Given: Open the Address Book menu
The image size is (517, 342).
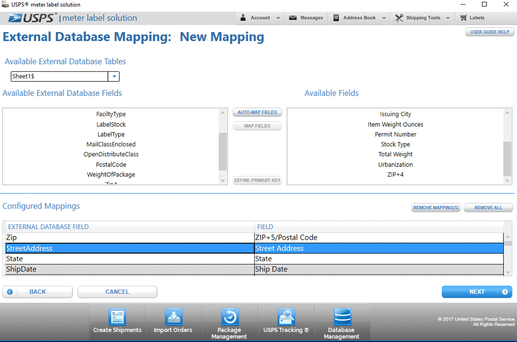Looking at the screenshot, I should pyautogui.click(x=359, y=18).
